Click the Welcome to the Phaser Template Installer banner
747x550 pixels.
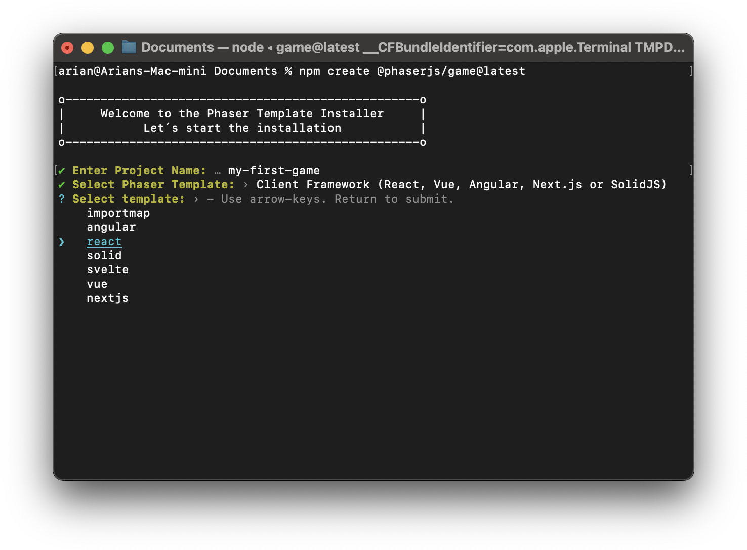(x=242, y=114)
